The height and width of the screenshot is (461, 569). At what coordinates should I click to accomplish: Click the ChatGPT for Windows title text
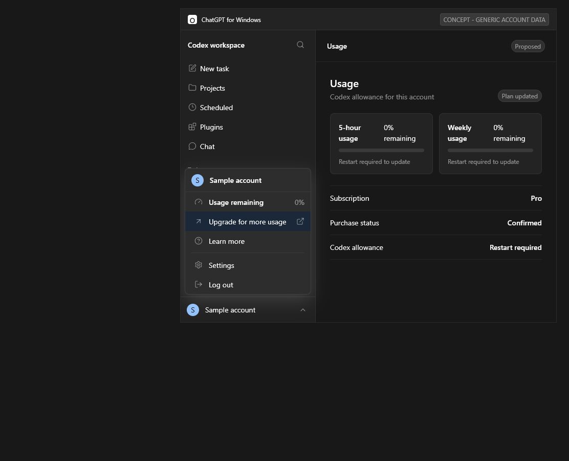point(231,19)
